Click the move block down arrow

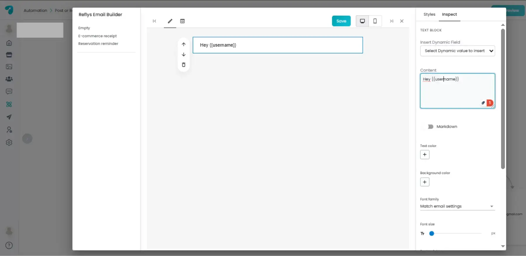click(x=184, y=55)
